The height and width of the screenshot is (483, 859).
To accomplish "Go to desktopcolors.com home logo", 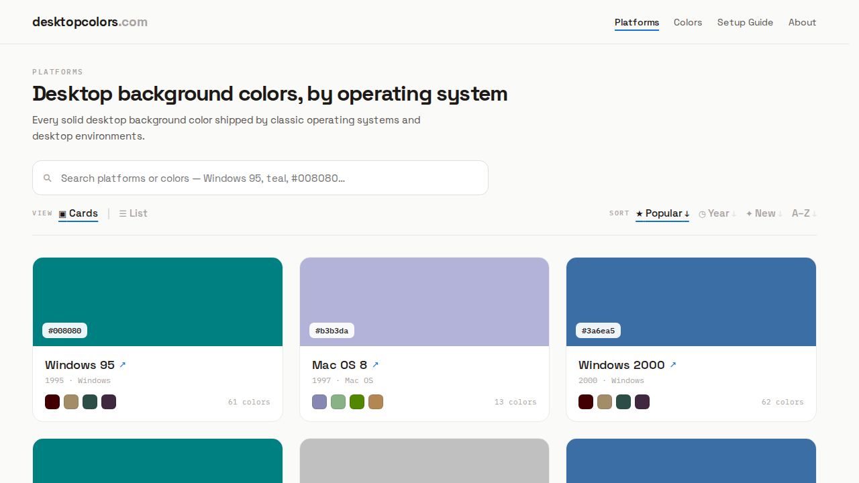I will coord(90,22).
